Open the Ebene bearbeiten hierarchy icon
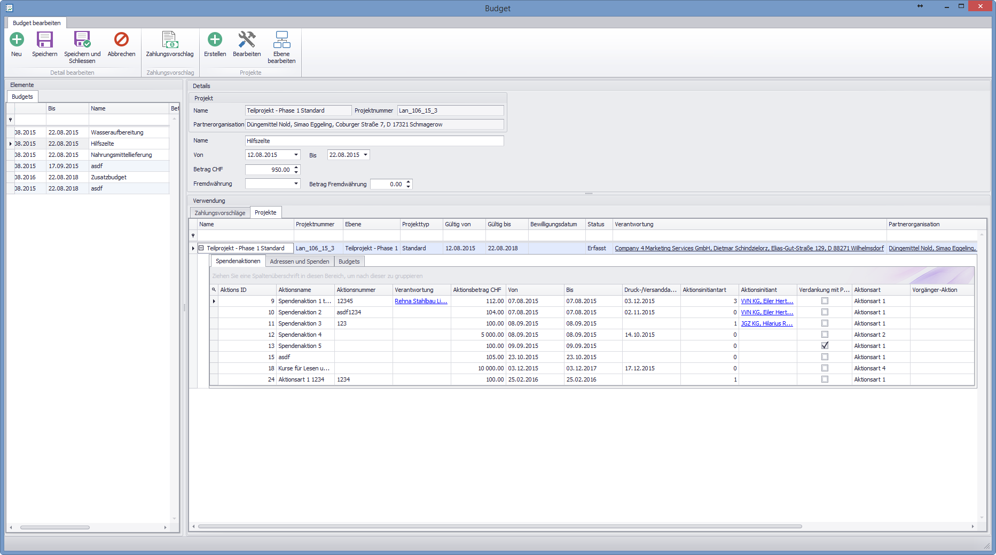Screen dimensions: 996x555 click(x=281, y=40)
